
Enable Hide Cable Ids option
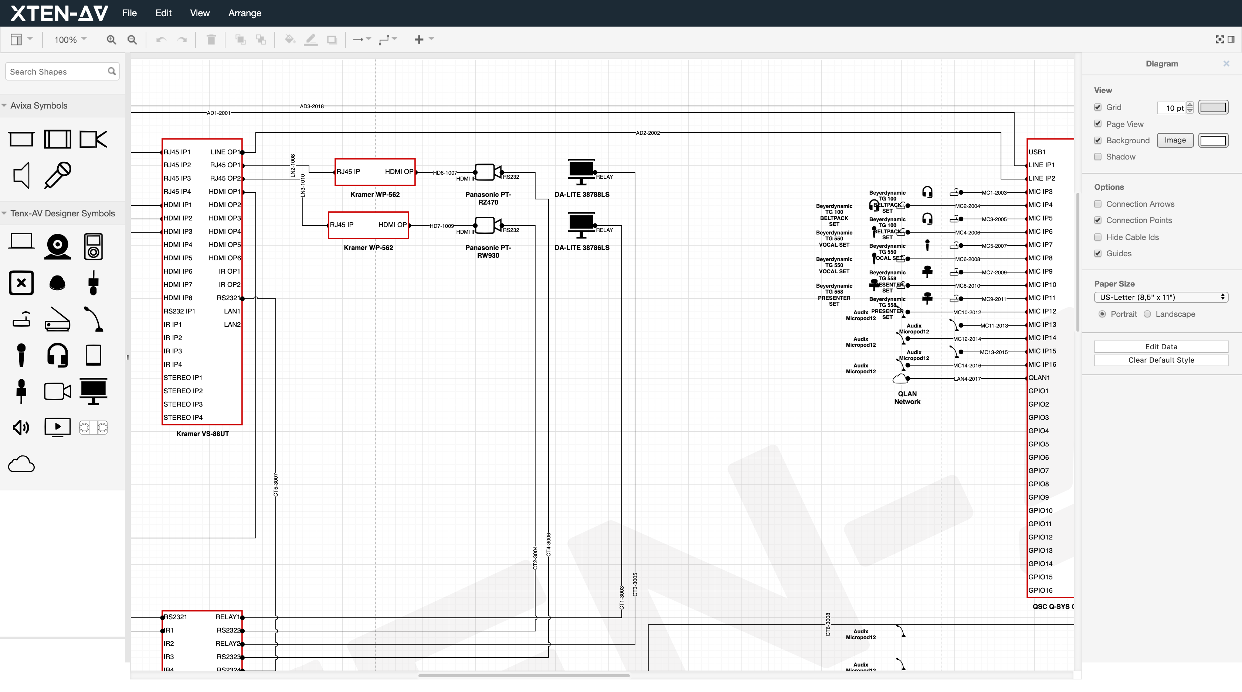1098,237
